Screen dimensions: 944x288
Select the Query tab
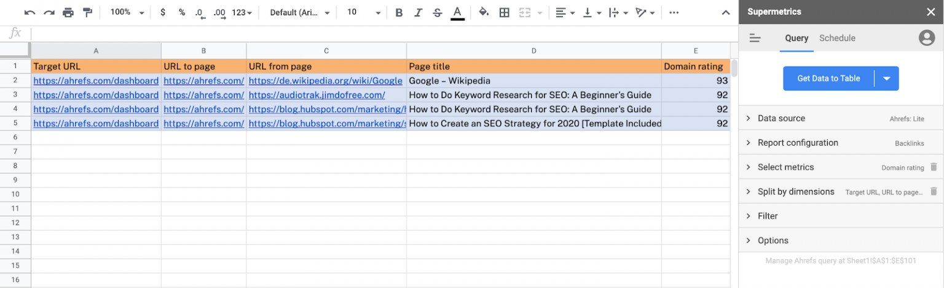[796, 38]
